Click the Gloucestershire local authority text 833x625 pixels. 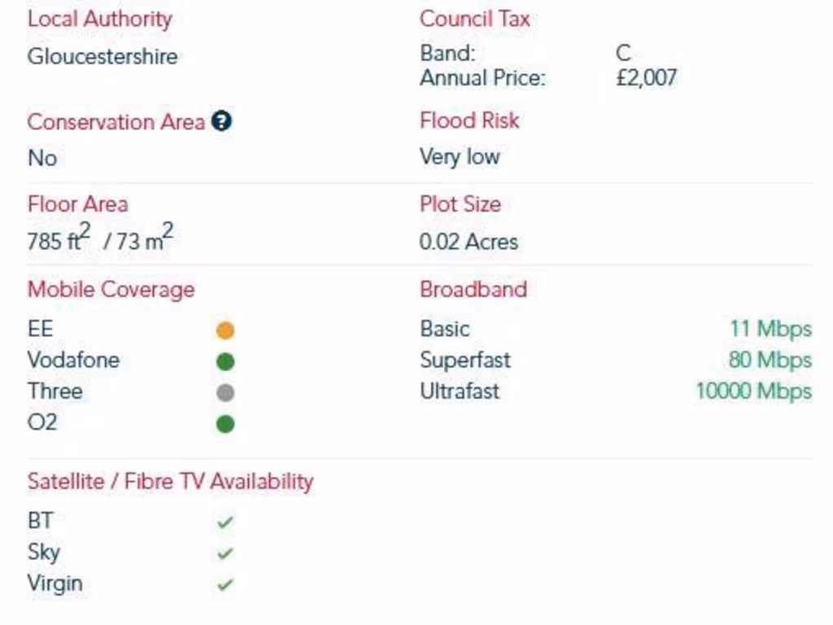pyautogui.click(x=102, y=57)
